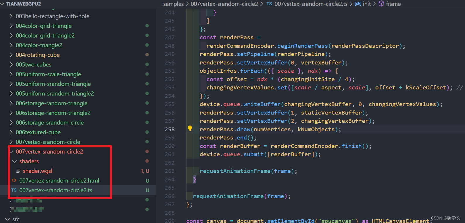465x223 pixels.
Task: Select the 005uniform-scale-triangle folder
Action: pyautogui.click(x=48, y=74)
